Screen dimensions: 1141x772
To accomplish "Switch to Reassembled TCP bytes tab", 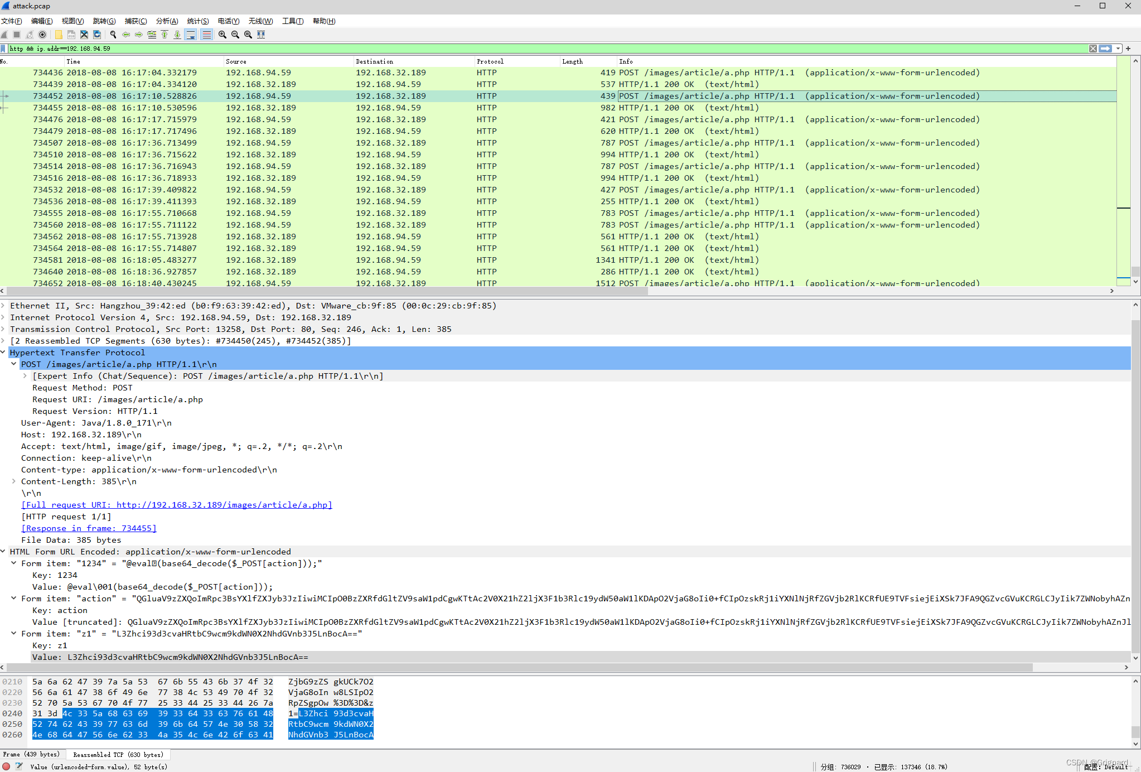I will coord(118,755).
